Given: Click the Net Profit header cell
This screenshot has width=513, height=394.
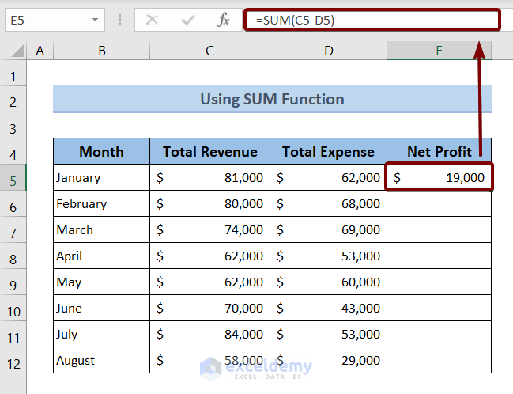Looking at the screenshot, I should 439,151.
